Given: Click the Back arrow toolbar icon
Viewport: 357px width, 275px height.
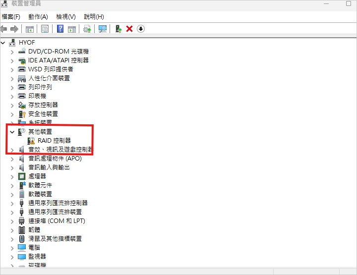Looking at the screenshot, I should point(4,29).
